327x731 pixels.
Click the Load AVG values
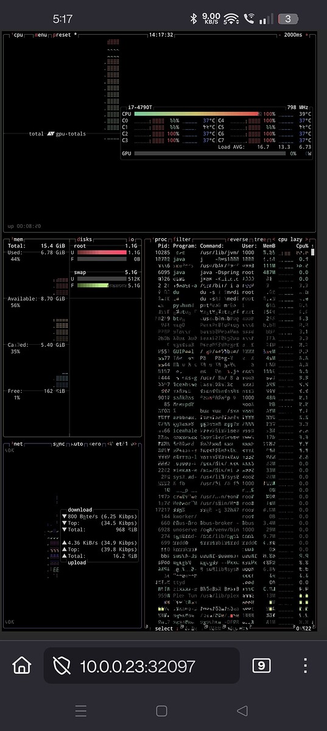point(284,147)
